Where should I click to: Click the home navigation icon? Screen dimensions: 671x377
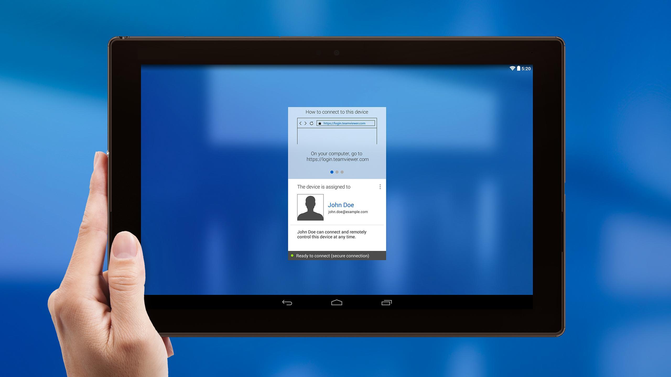point(336,302)
